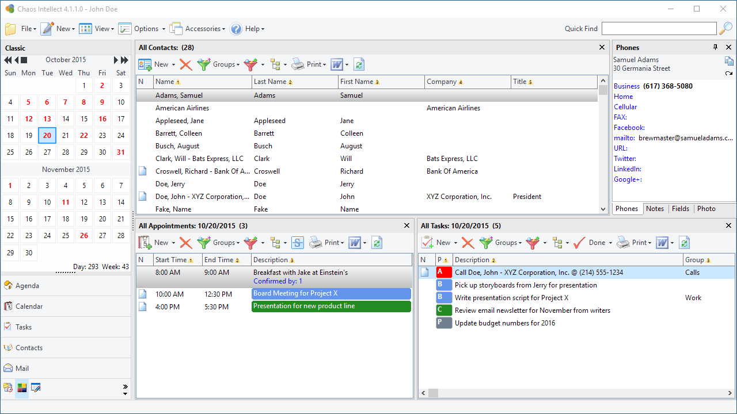Open the Mail section in sidebar
737x414 pixels.
(66, 369)
